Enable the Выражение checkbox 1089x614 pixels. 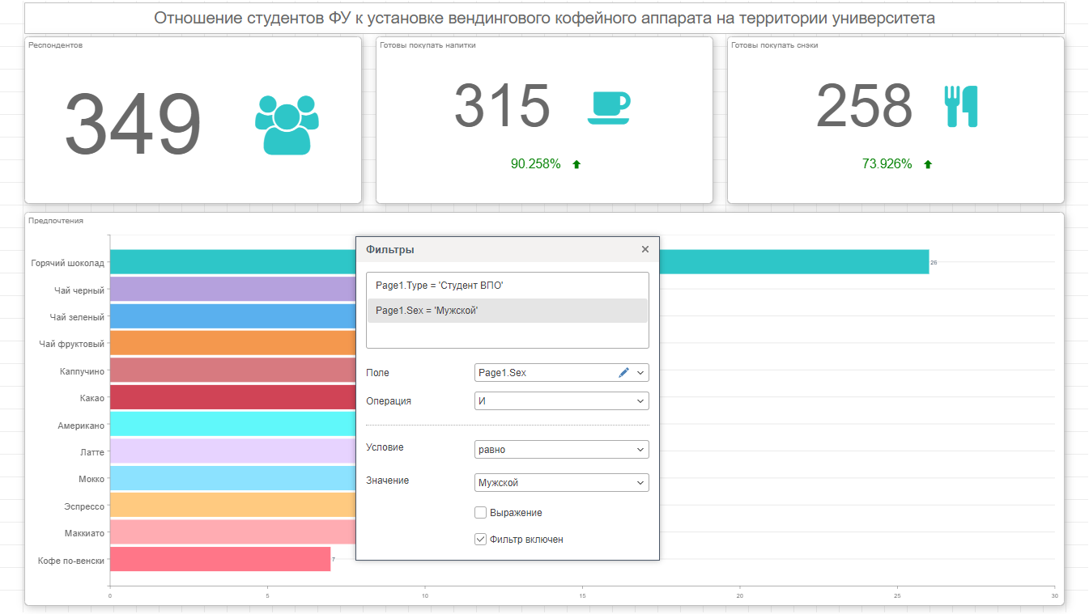480,513
